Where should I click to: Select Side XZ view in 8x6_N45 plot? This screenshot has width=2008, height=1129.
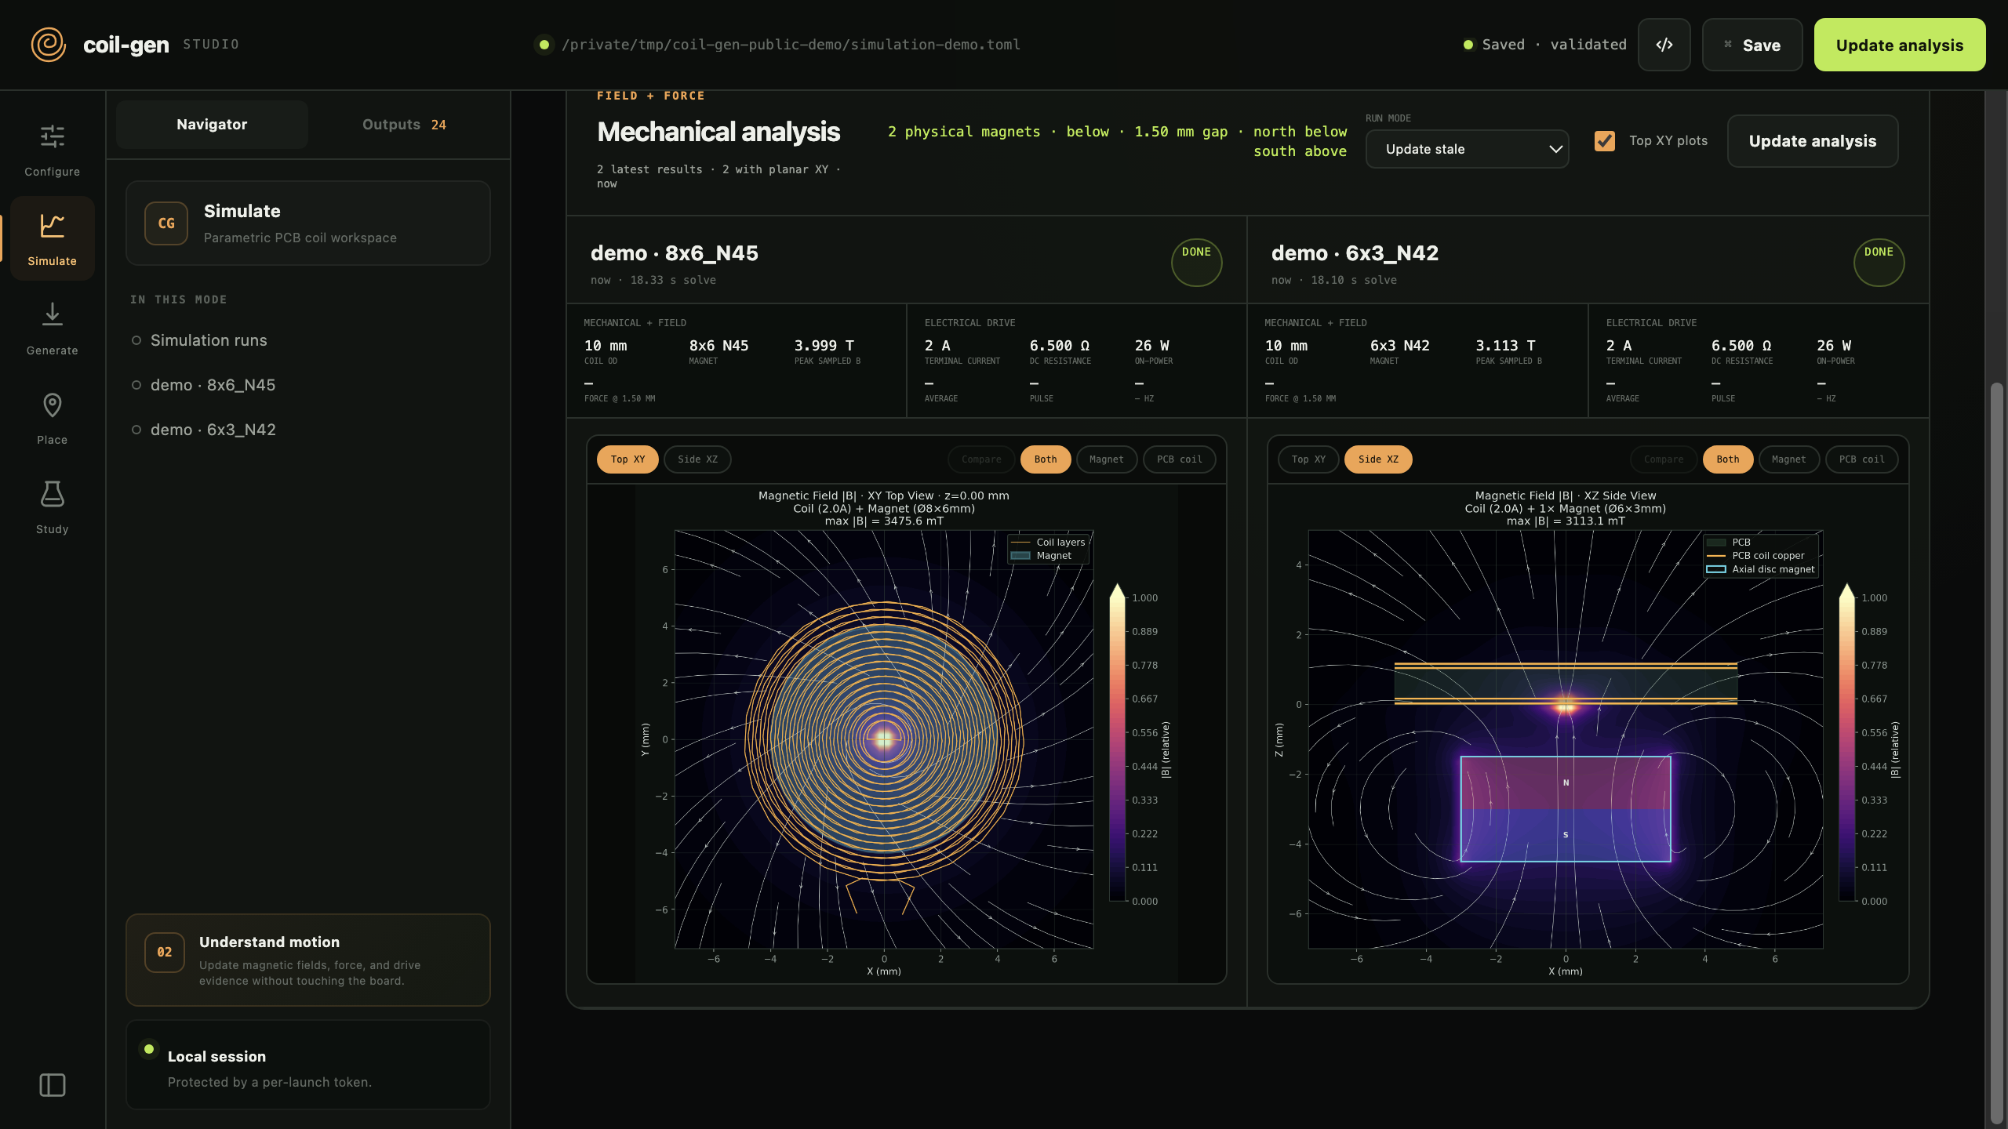point(697,459)
